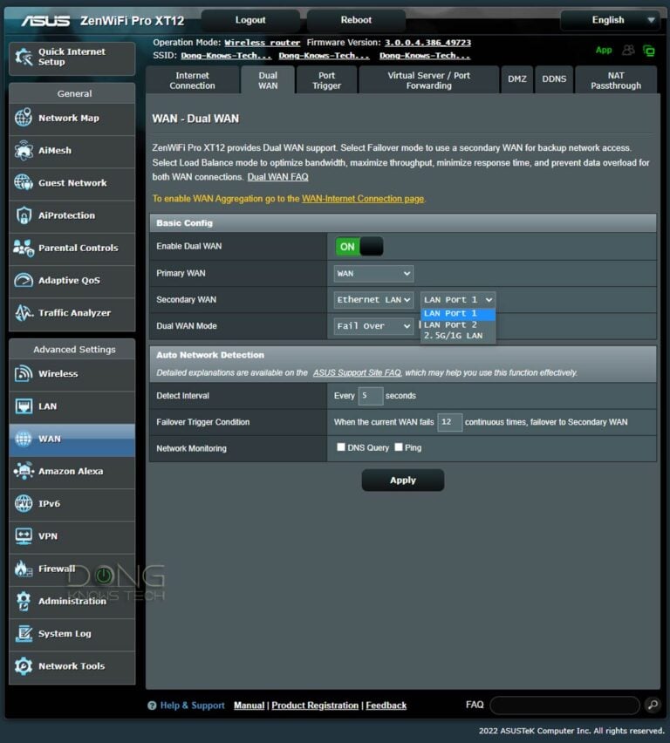Select the Parental Controls icon

pos(24,249)
